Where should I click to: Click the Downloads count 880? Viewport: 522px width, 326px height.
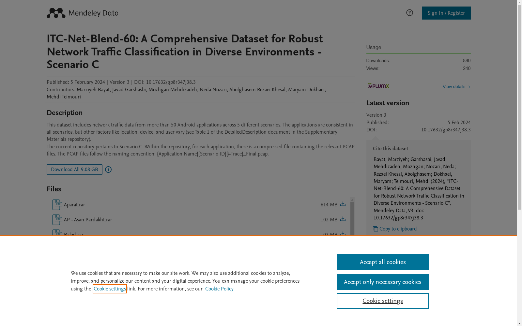click(x=467, y=61)
